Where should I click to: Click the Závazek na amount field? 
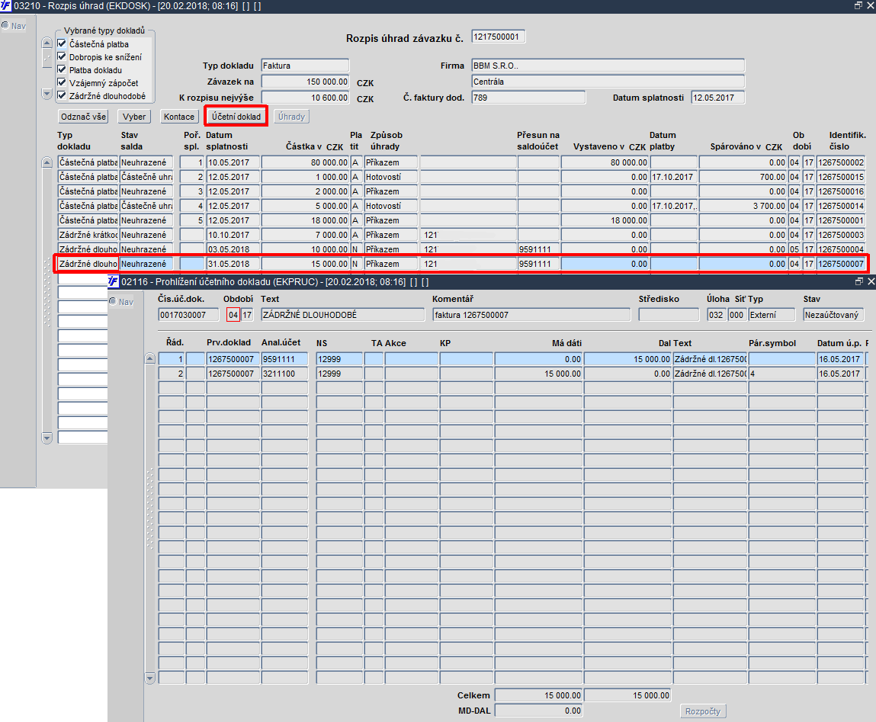point(305,82)
